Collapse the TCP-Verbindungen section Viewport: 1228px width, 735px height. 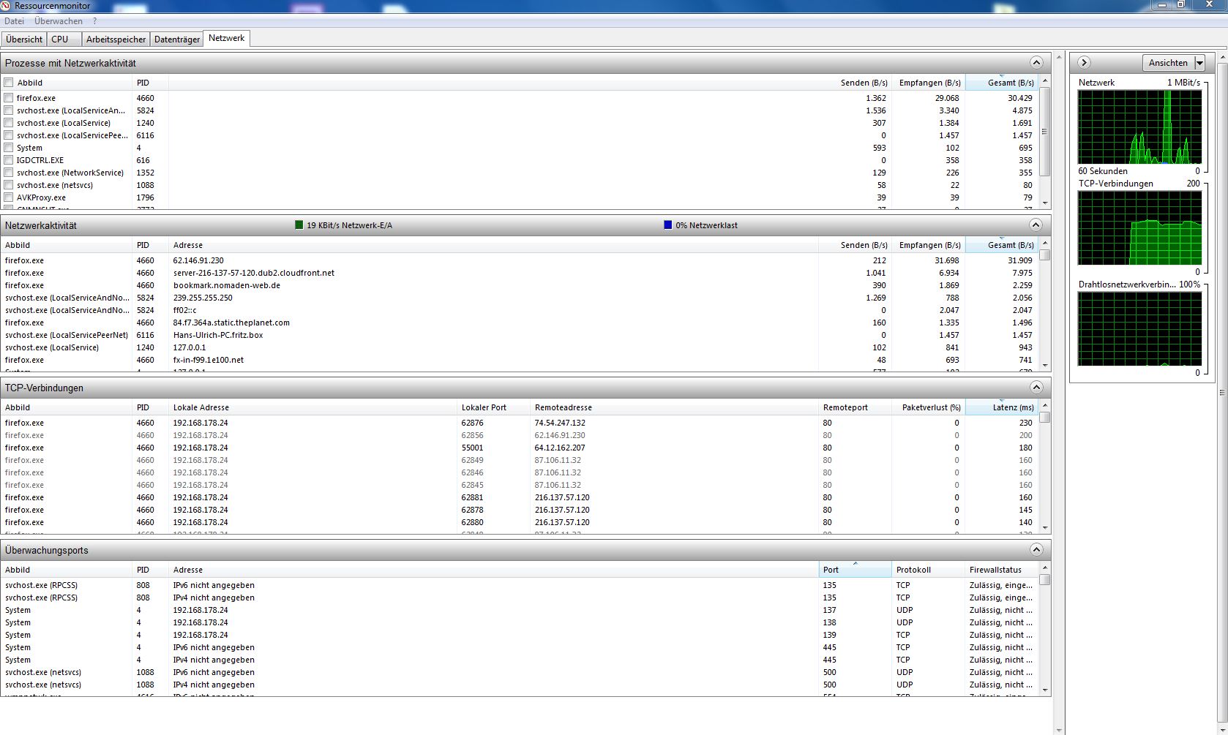pyautogui.click(x=1036, y=388)
